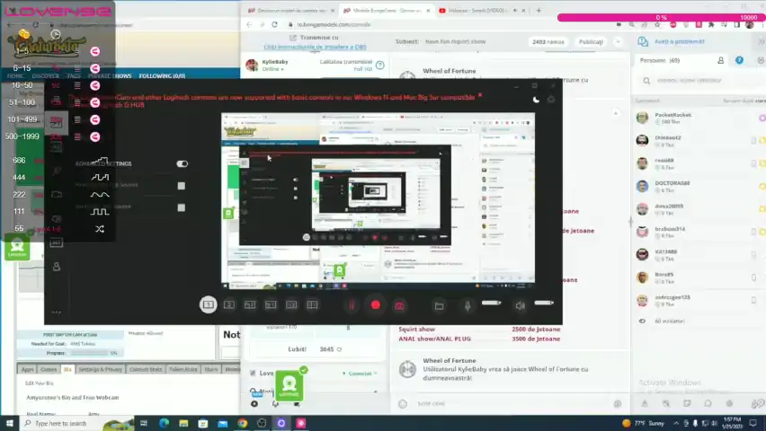Select single source layout one
The height and width of the screenshot is (431, 766).
pyautogui.click(x=208, y=304)
